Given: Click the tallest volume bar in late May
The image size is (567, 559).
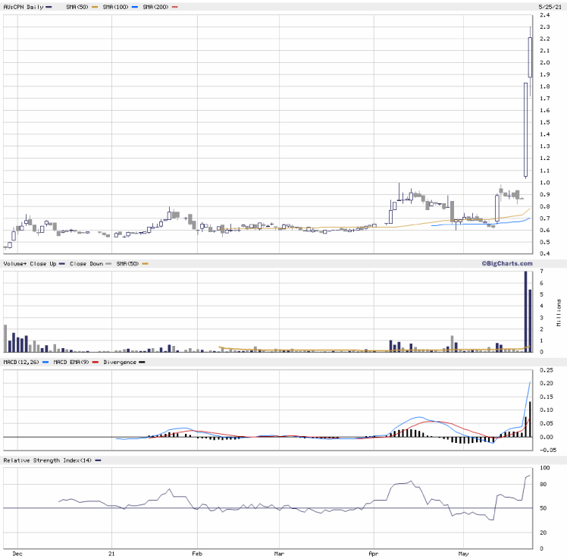Looking at the screenshot, I should 526,311.
